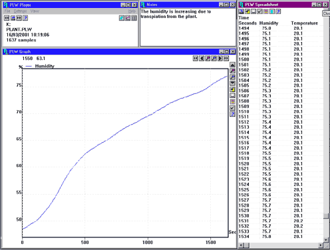Select spreadsheet row for second 1523
This screenshot has height=250, width=330.
(281, 179)
